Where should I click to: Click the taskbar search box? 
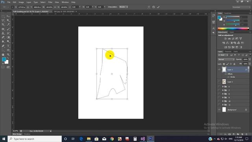(35, 139)
